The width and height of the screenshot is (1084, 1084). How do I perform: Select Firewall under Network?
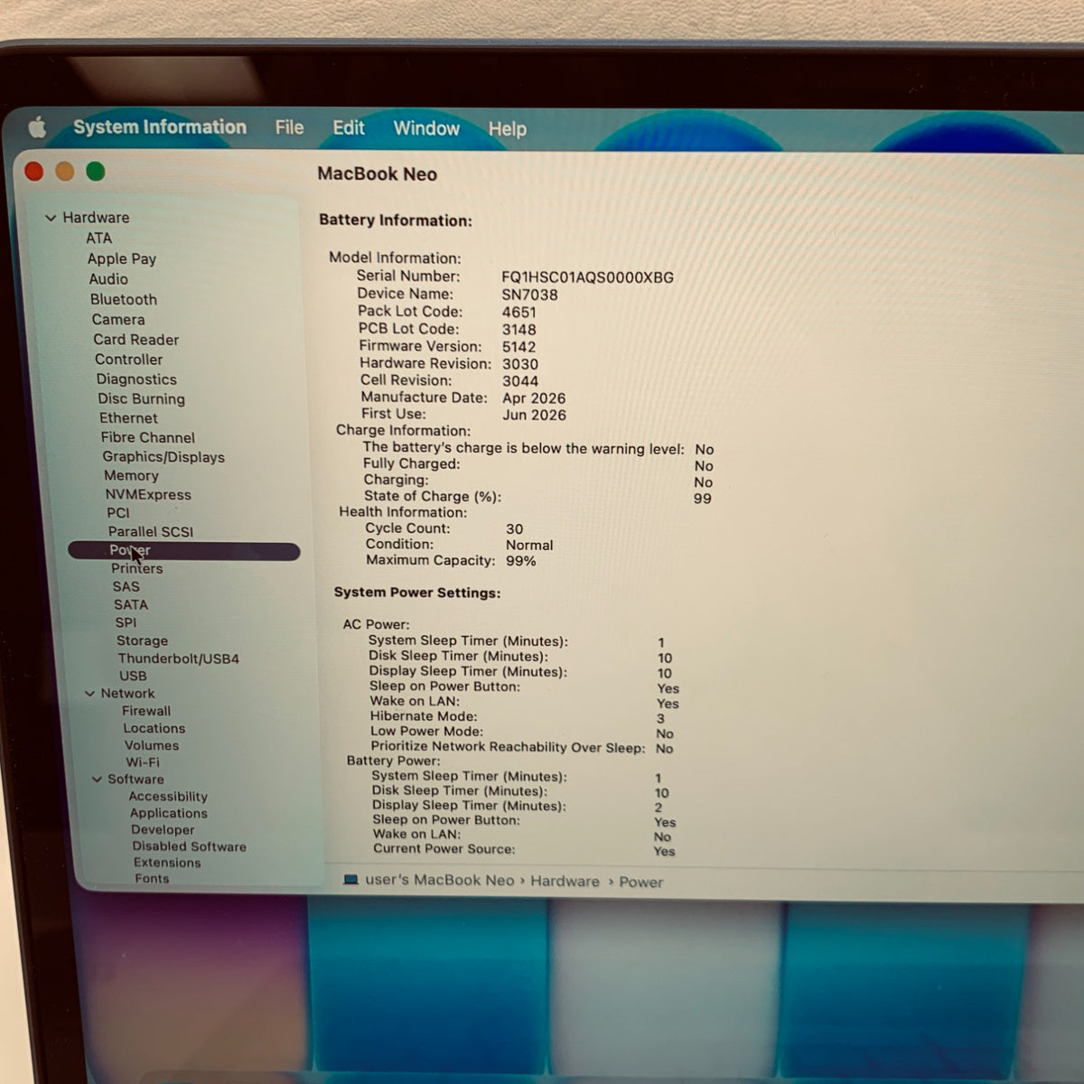pyautogui.click(x=146, y=711)
